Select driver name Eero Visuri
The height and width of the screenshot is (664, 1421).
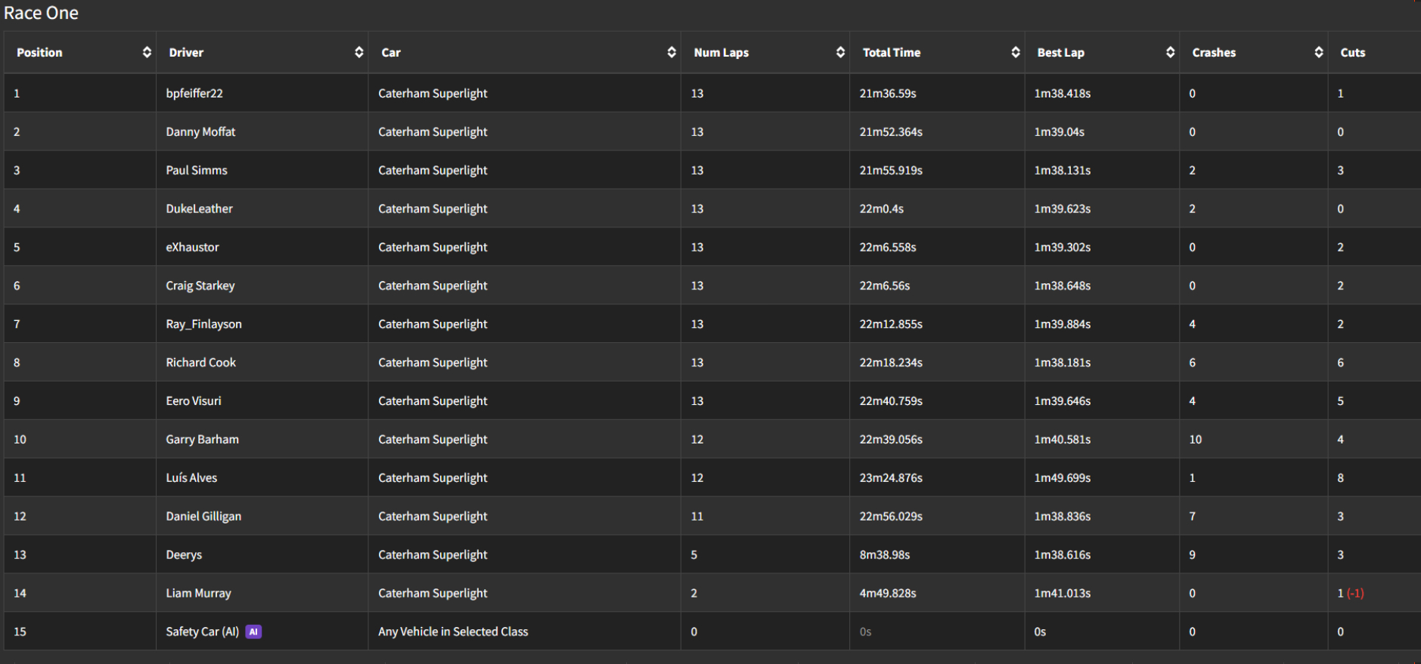pos(194,401)
